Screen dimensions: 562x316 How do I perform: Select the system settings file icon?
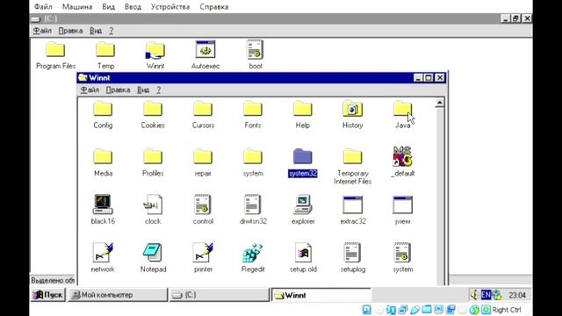(x=402, y=252)
